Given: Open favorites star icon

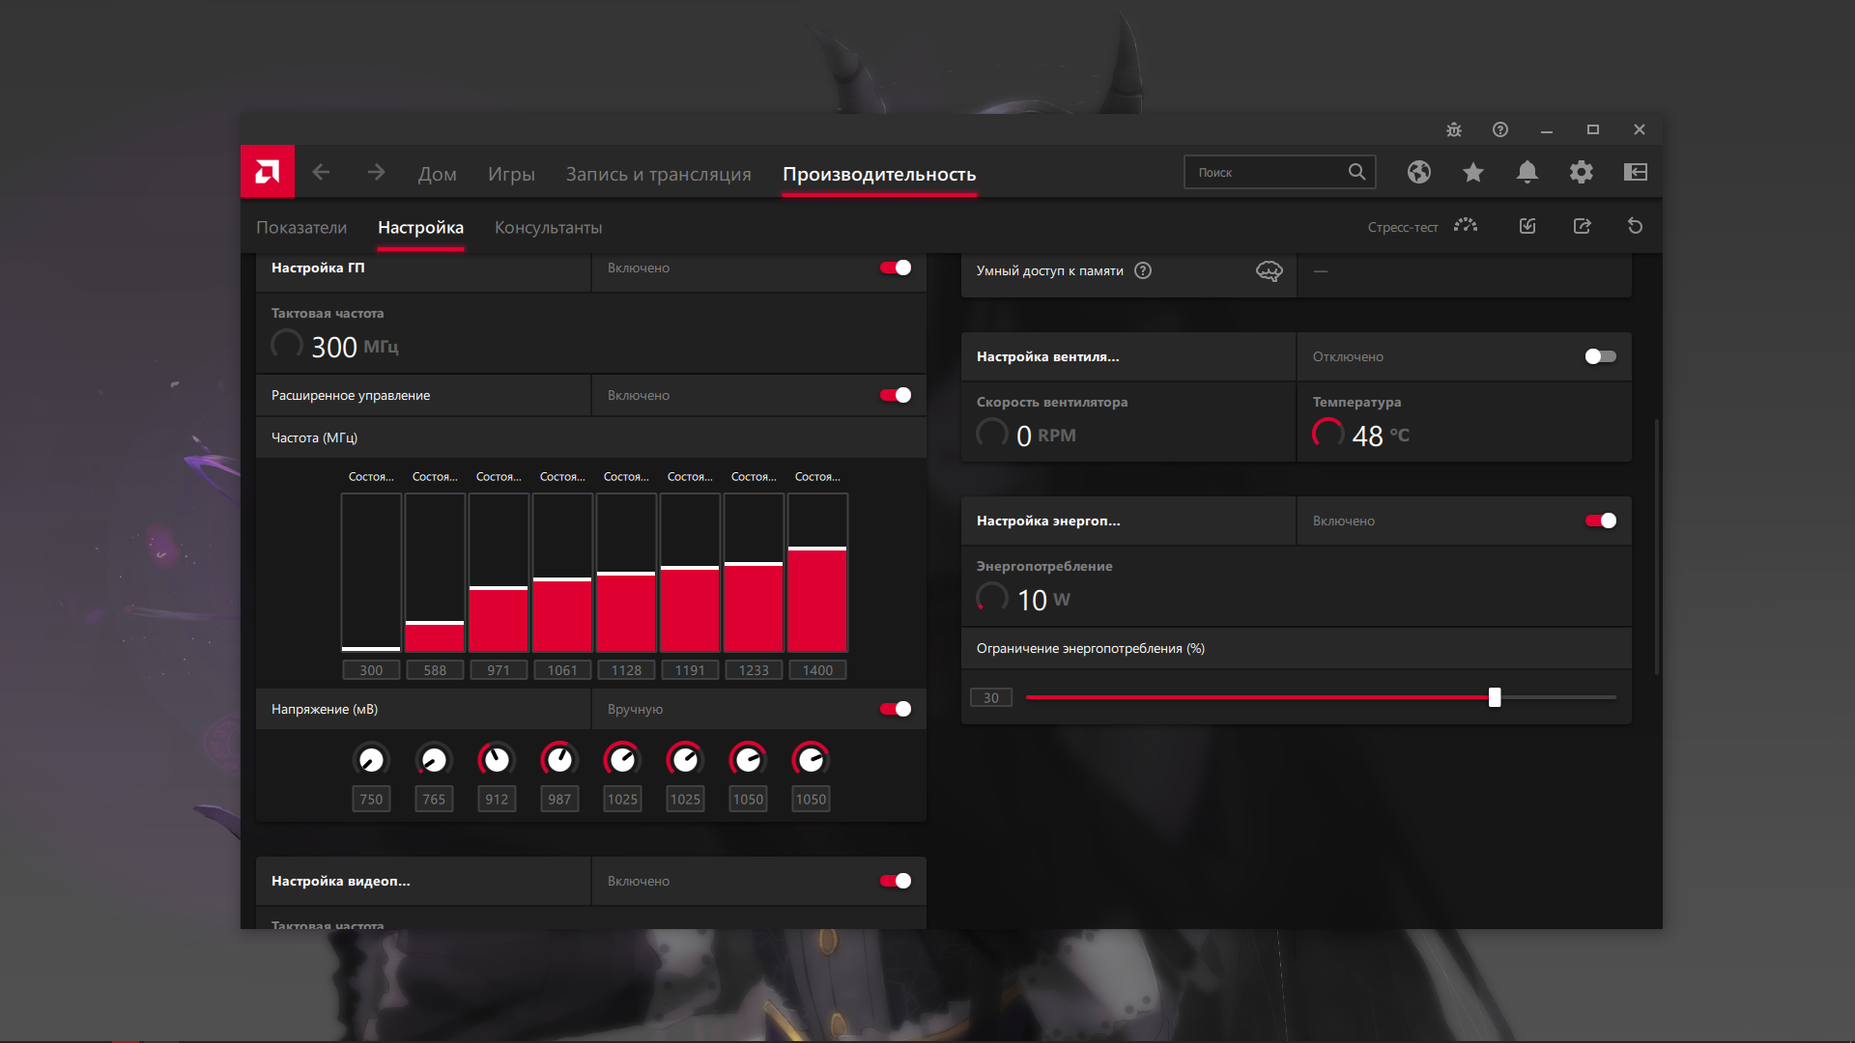Looking at the screenshot, I should coord(1472,172).
